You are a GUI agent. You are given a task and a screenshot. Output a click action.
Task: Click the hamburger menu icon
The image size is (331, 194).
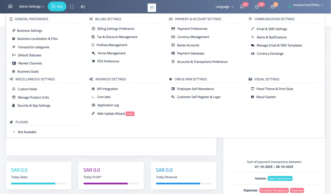tap(10, 7)
